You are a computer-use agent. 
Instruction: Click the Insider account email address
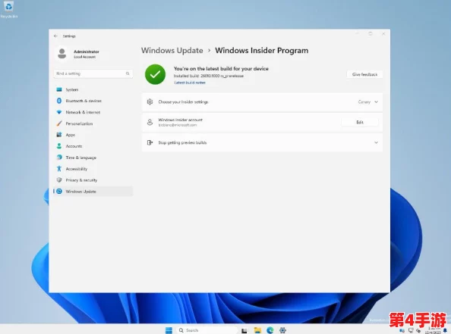click(x=178, y=125)
